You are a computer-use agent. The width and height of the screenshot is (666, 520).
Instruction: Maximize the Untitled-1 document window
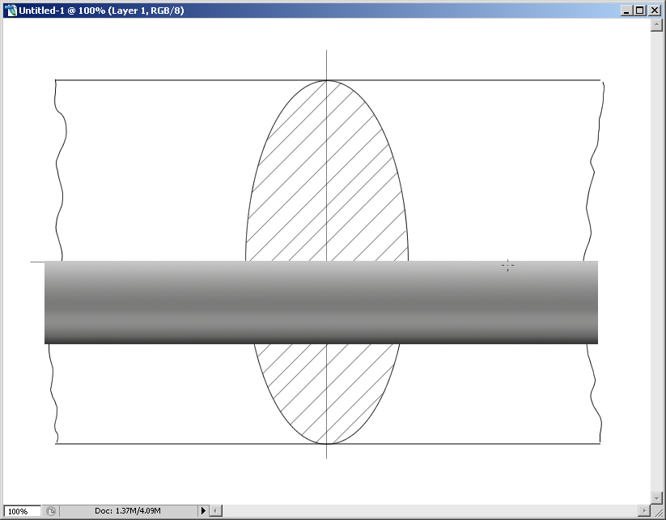(640, 11)
